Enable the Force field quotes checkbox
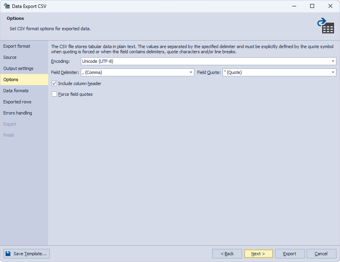 click(54, 94)
